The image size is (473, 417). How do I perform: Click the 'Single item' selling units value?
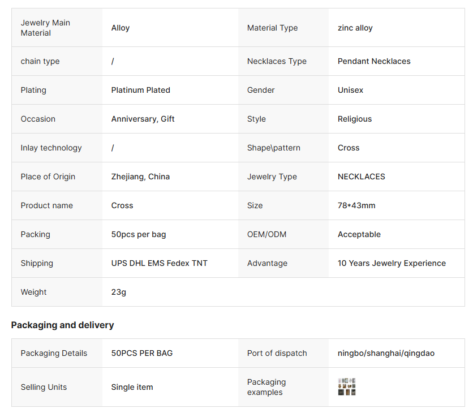coord(132,387)
